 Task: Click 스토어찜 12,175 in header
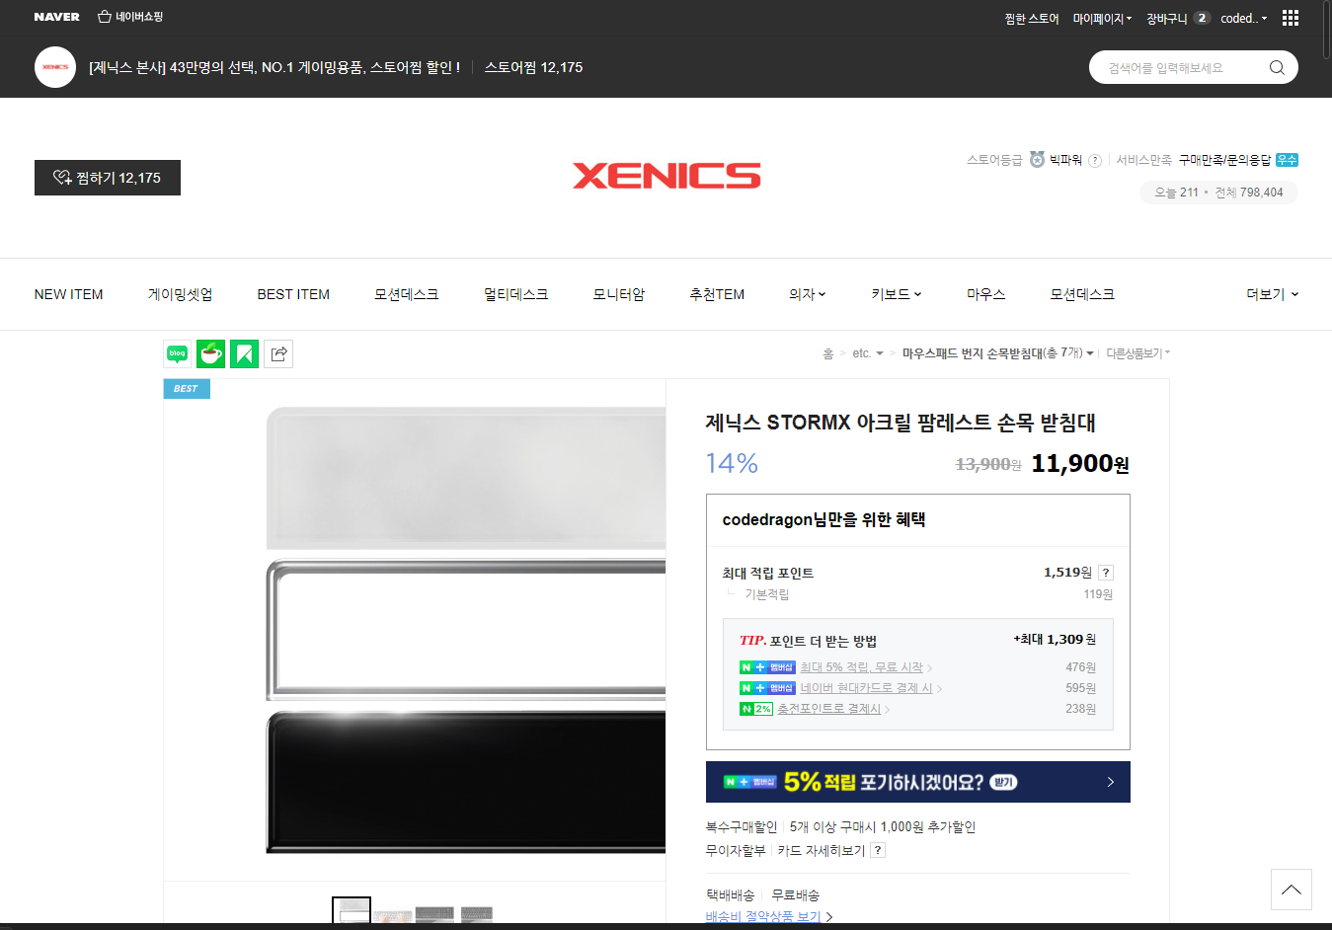[x=533, y=67]
